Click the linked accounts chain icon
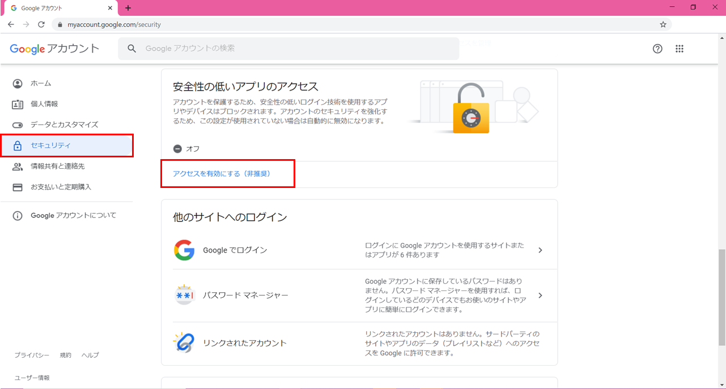Screen dimensions: 726x389 (184, 343)
